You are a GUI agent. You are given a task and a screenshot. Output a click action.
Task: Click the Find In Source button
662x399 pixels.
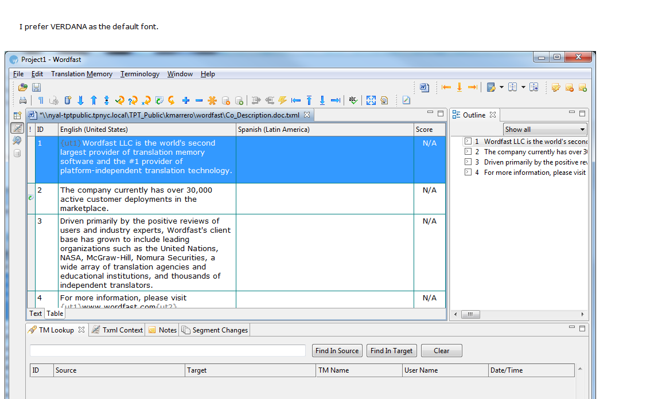pos(337,351)
